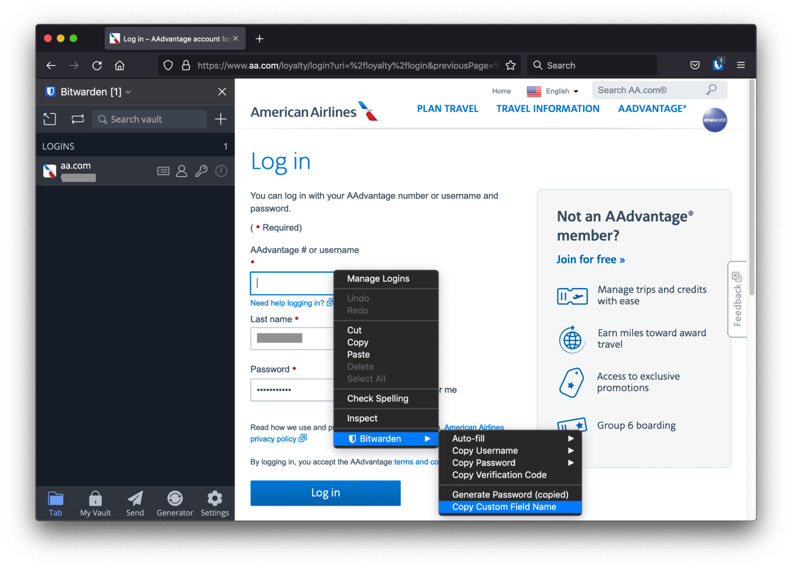Add a new vault item
This screenshot has height=568, width=792.
click(x=221, y=119)
